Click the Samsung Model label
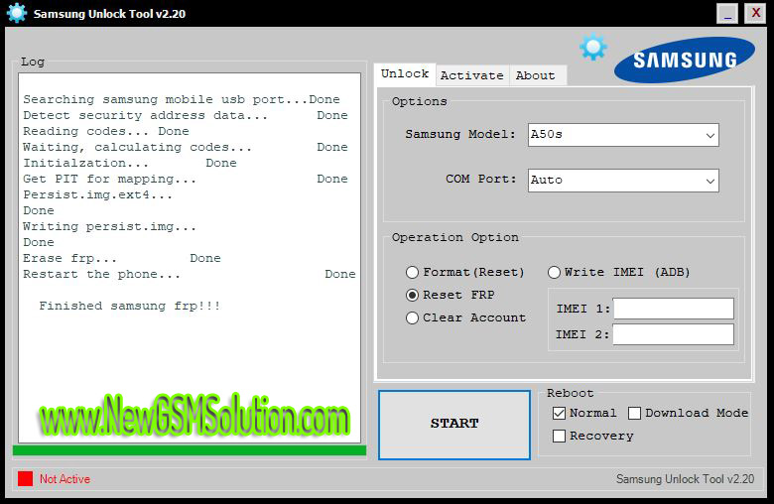774x504 pixels. 460,134
